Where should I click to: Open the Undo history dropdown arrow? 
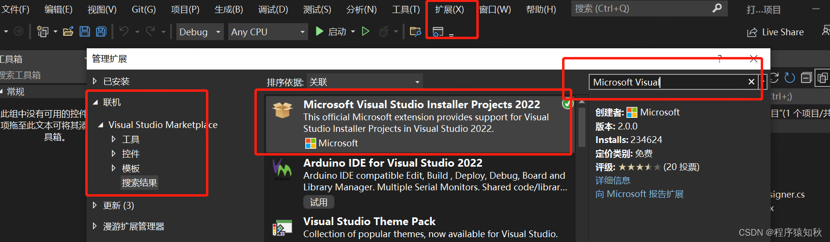137,32
